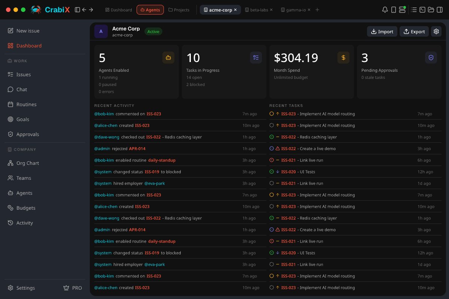The image size is (449, 299).
Task: Click the Acme Corp avatar 'A'
Action: (101, 31)
